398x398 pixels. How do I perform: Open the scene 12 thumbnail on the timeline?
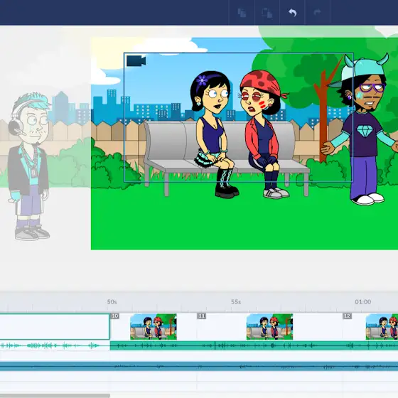[x=382, y=327]
